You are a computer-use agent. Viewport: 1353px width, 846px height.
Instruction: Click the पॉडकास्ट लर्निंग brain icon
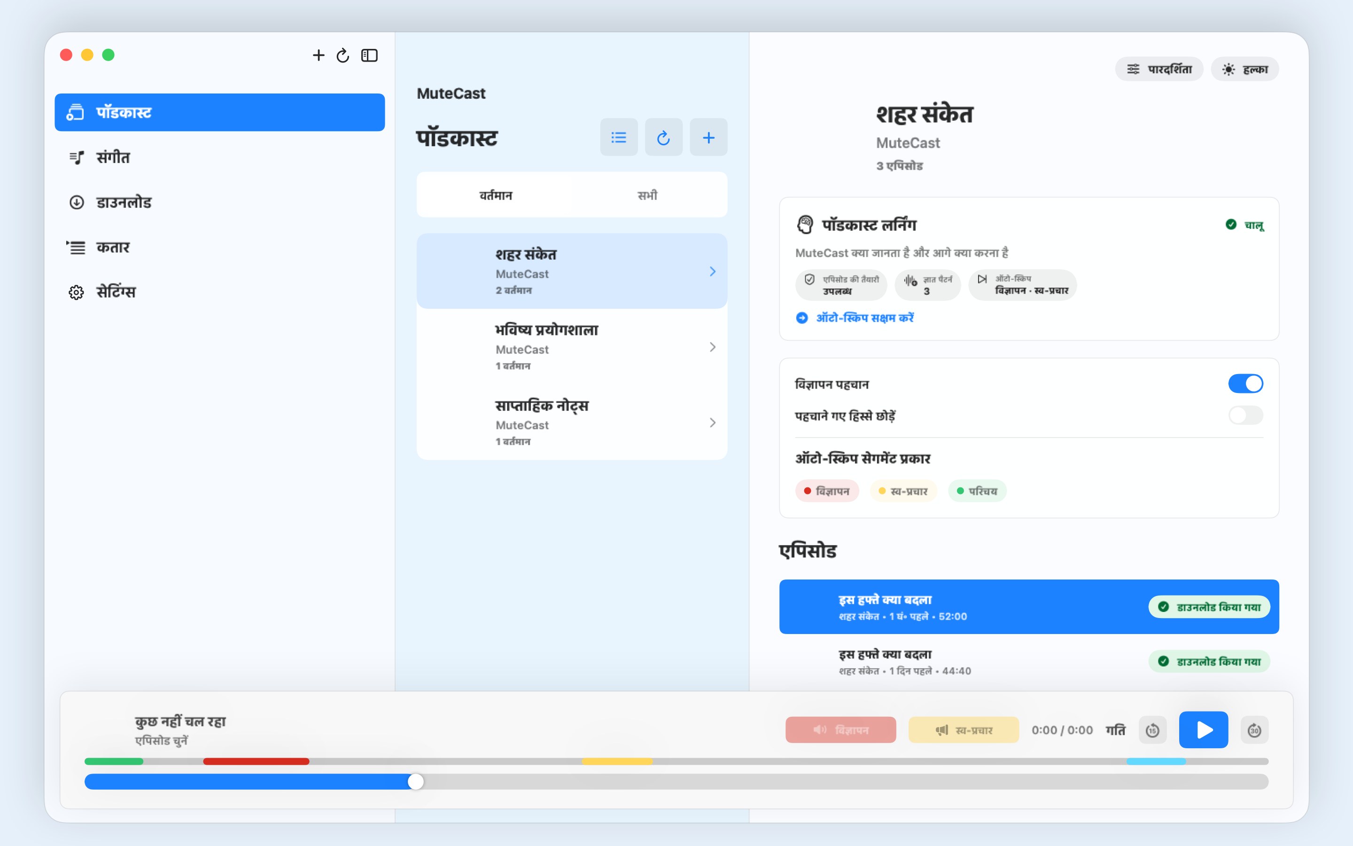tap(805, 225)
